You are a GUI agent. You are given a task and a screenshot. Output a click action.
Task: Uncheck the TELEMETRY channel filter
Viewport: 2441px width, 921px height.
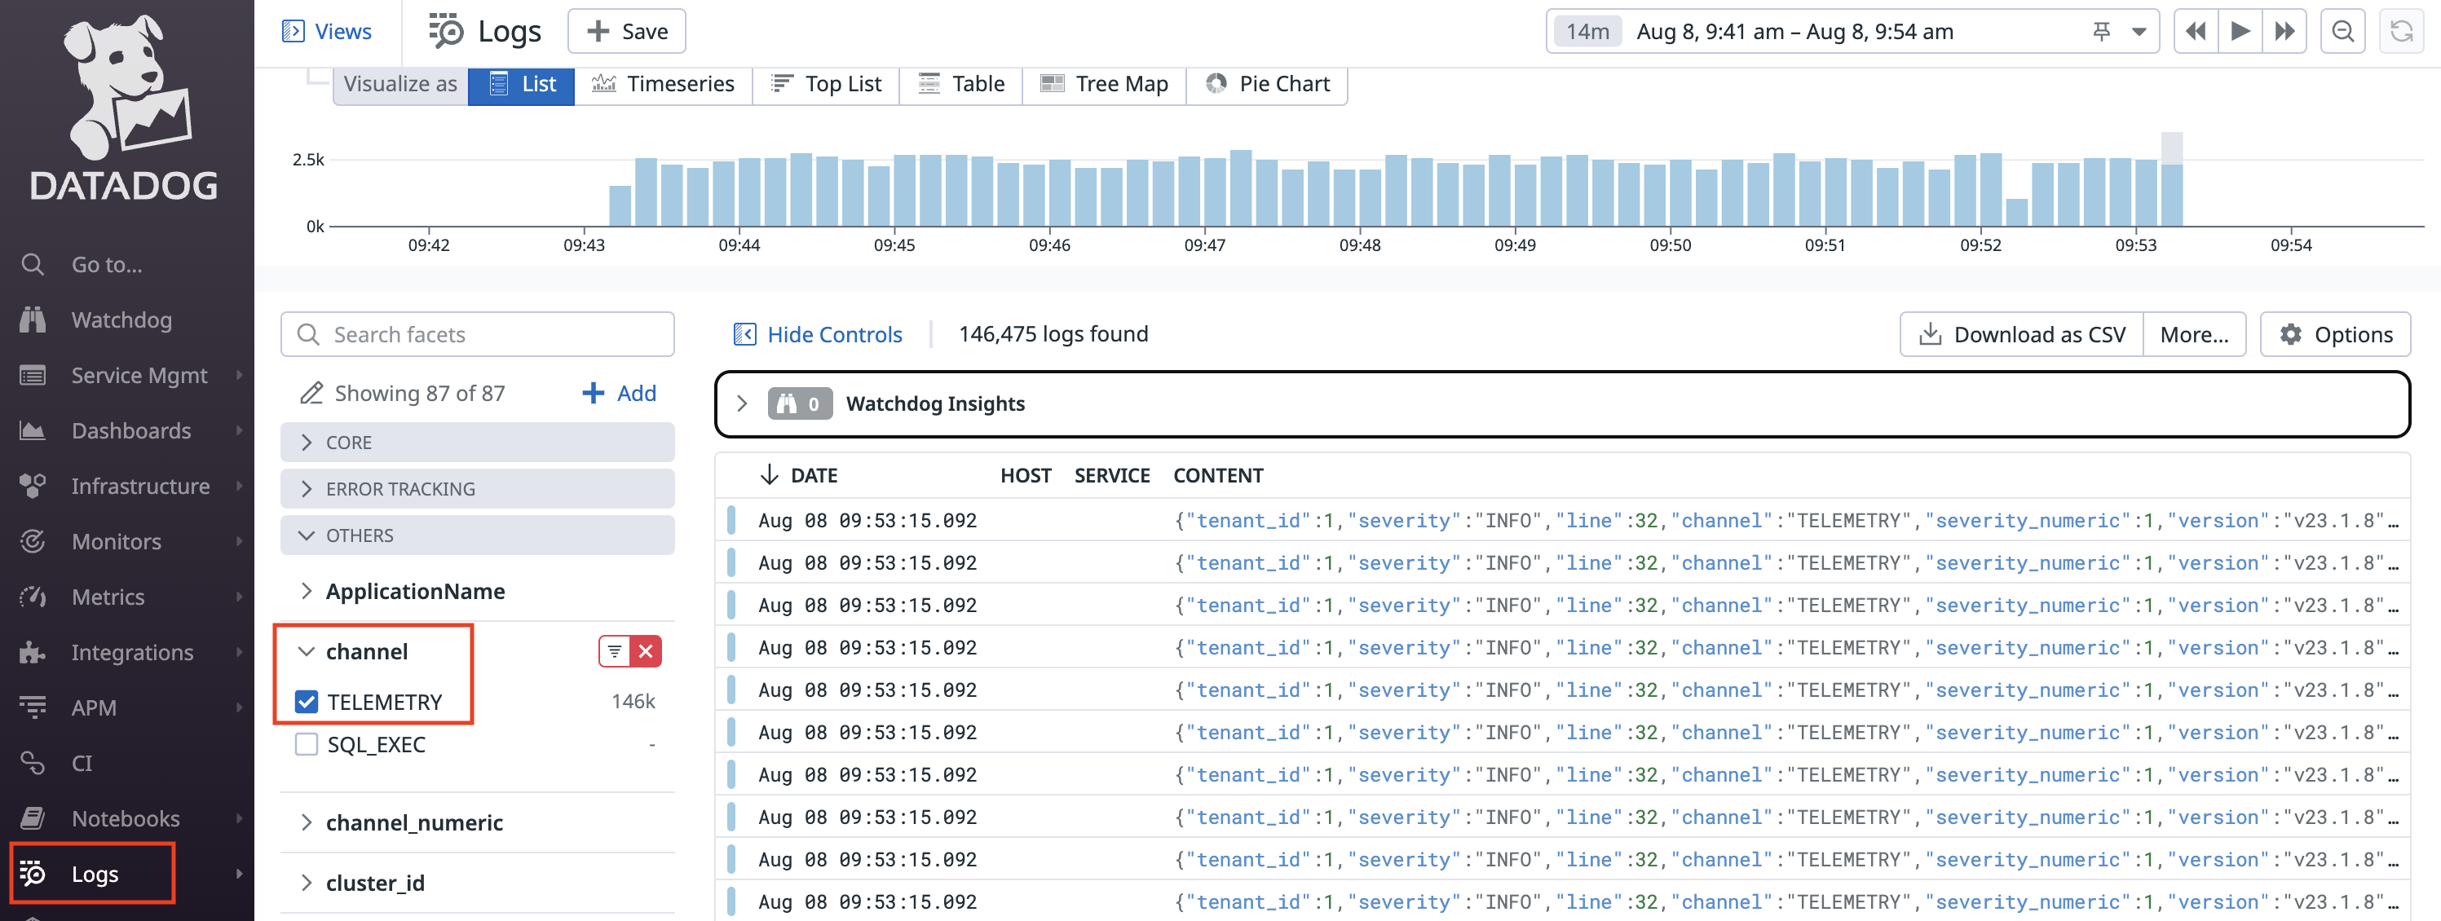[306, 701]
